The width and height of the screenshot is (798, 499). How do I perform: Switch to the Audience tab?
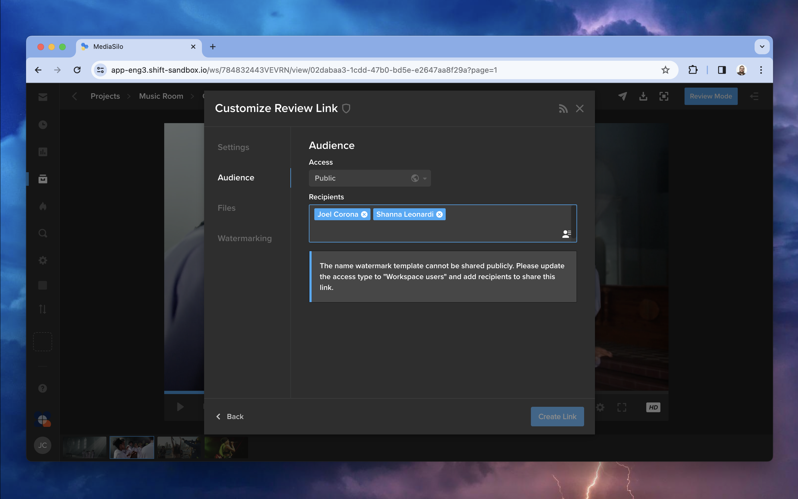pos(236,178)
